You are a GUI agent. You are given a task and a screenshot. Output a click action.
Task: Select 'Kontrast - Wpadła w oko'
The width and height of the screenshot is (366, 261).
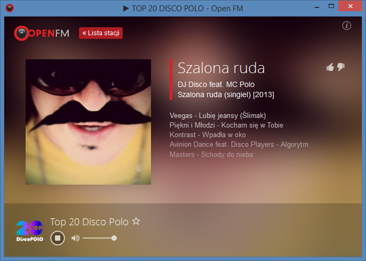tap(207, 135)
